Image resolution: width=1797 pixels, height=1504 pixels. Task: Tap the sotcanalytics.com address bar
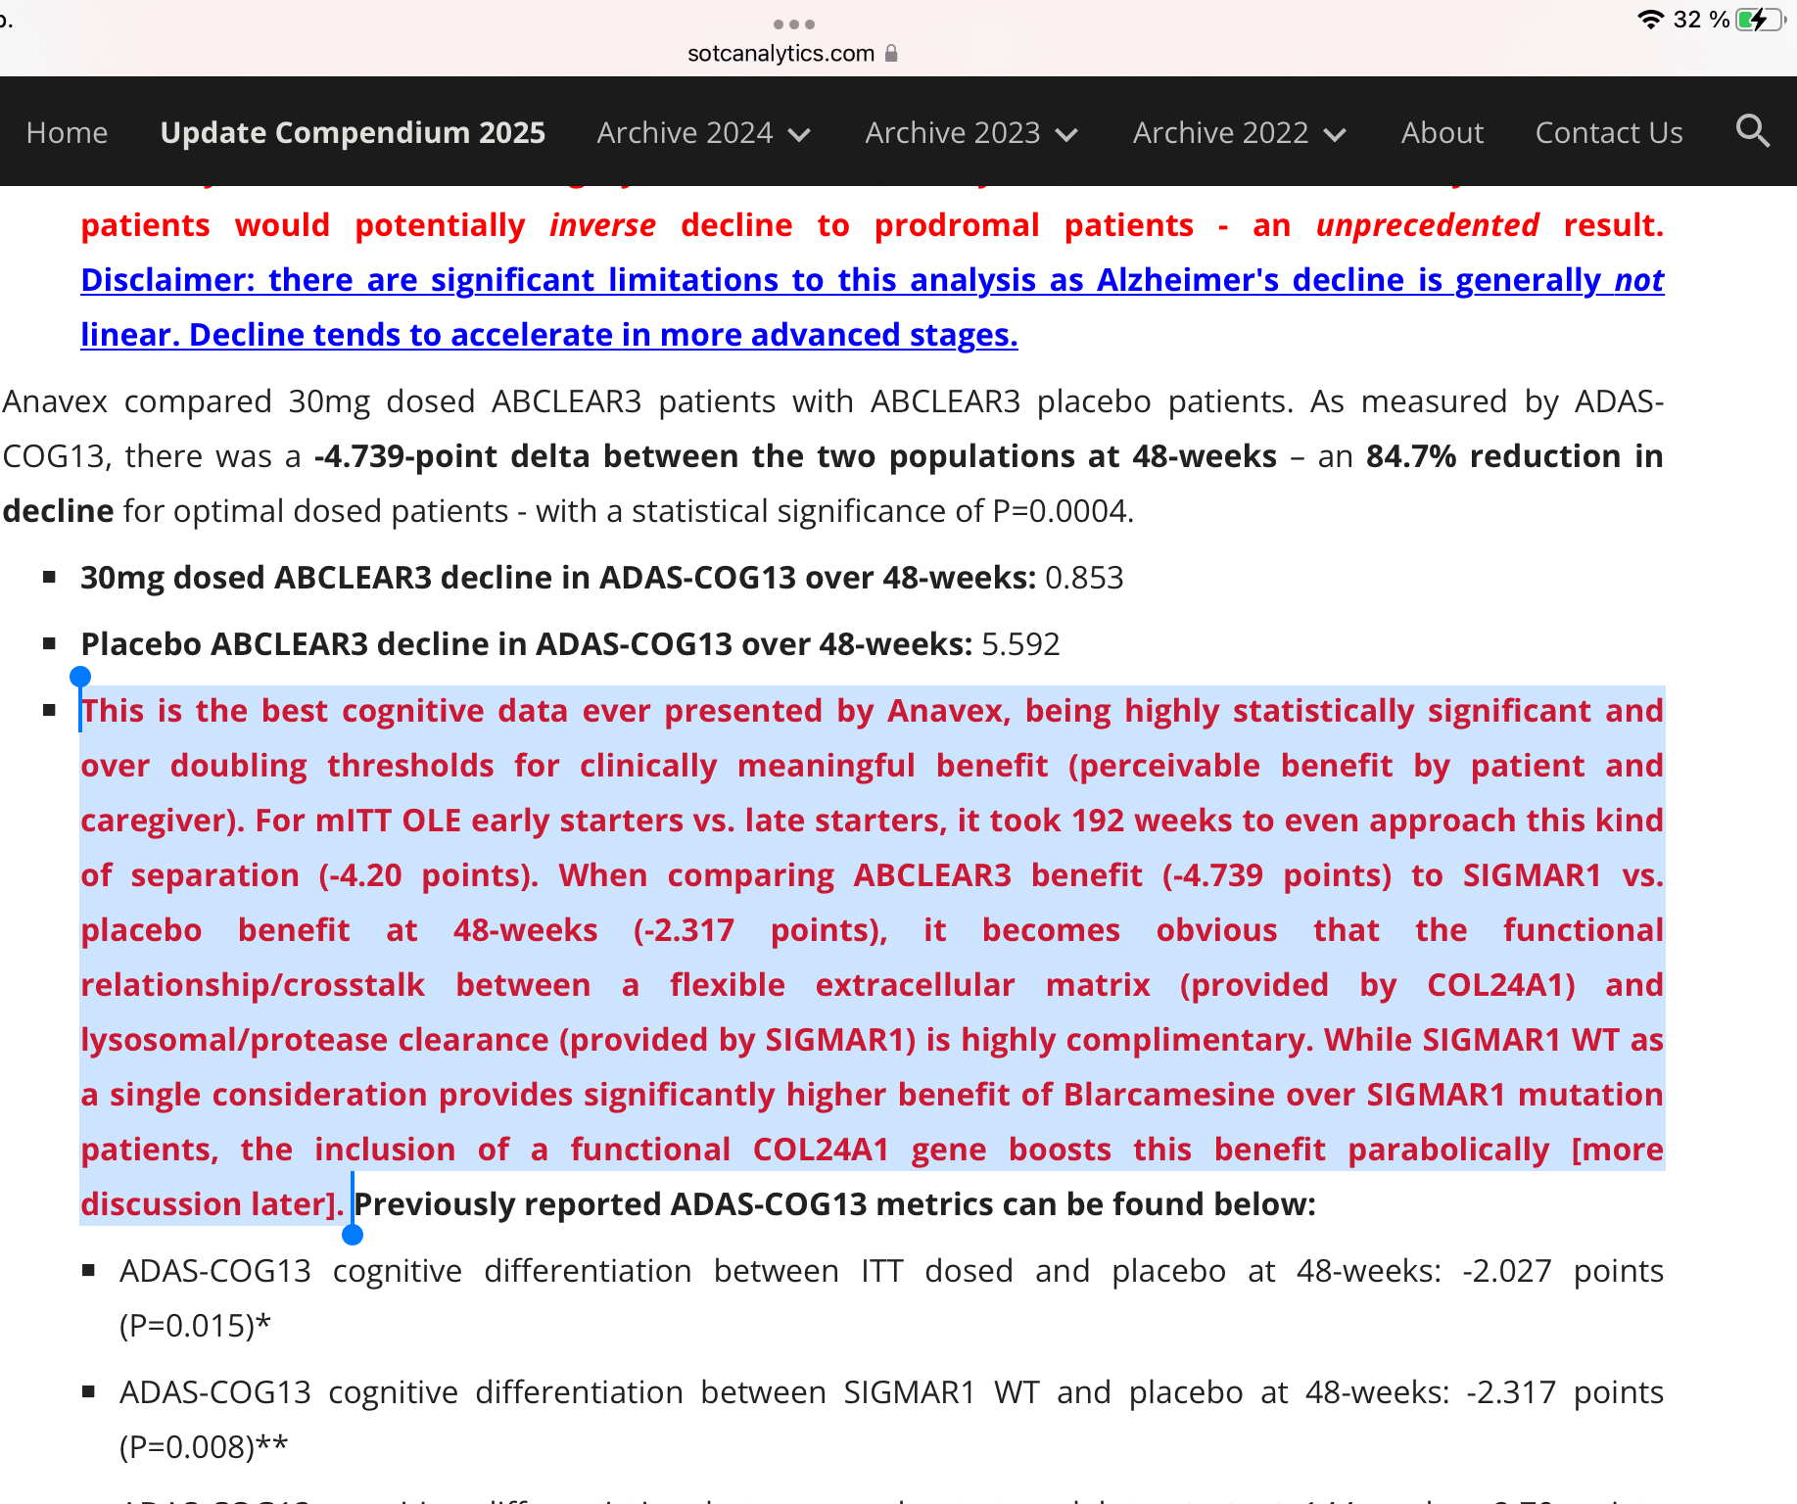[792, 53]
